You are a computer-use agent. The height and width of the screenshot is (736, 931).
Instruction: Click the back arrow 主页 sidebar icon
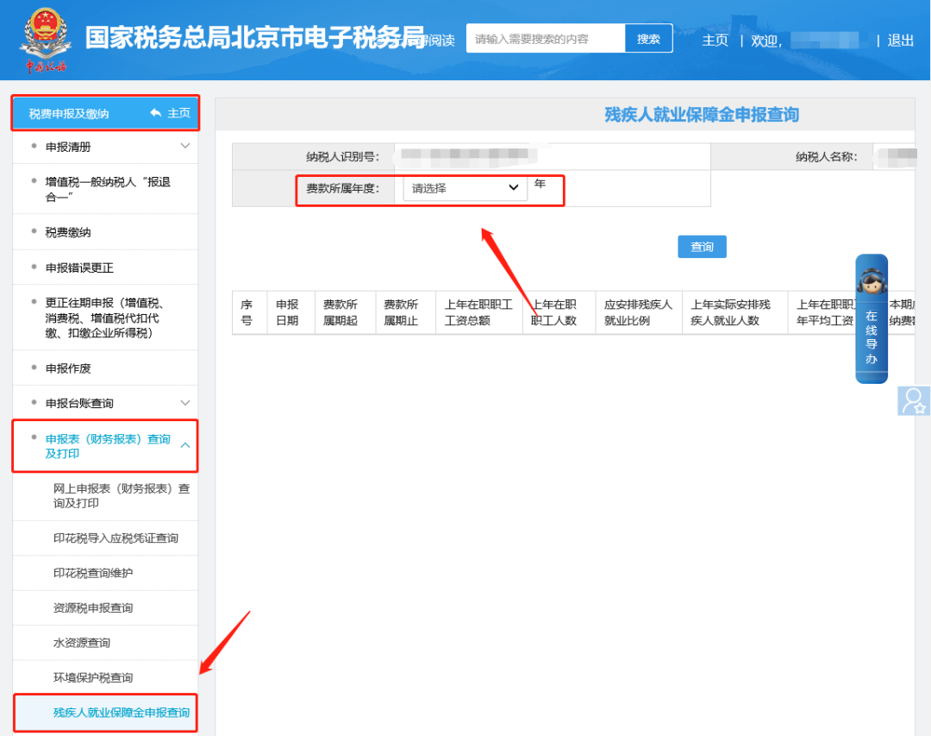pos(156,113)
